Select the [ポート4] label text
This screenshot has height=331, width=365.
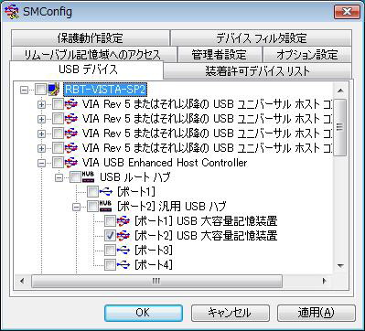pyautogui.click(x=154, y=265)
